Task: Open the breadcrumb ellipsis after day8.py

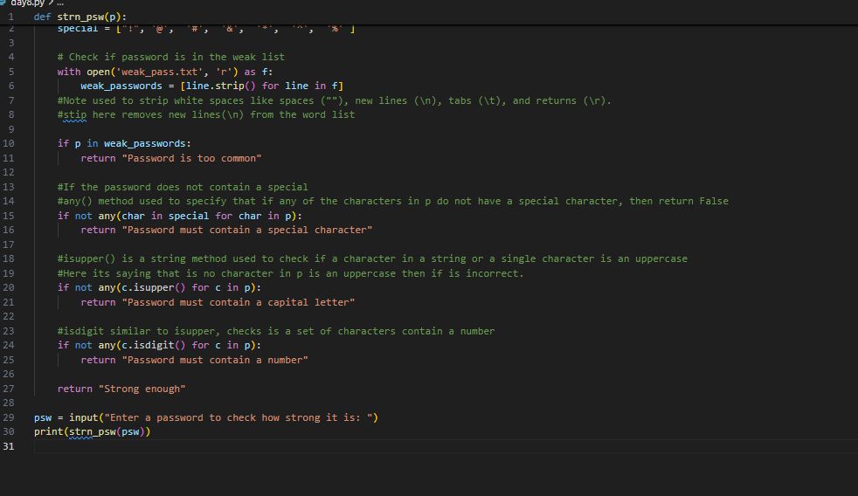Action: [x=60, y=3]
